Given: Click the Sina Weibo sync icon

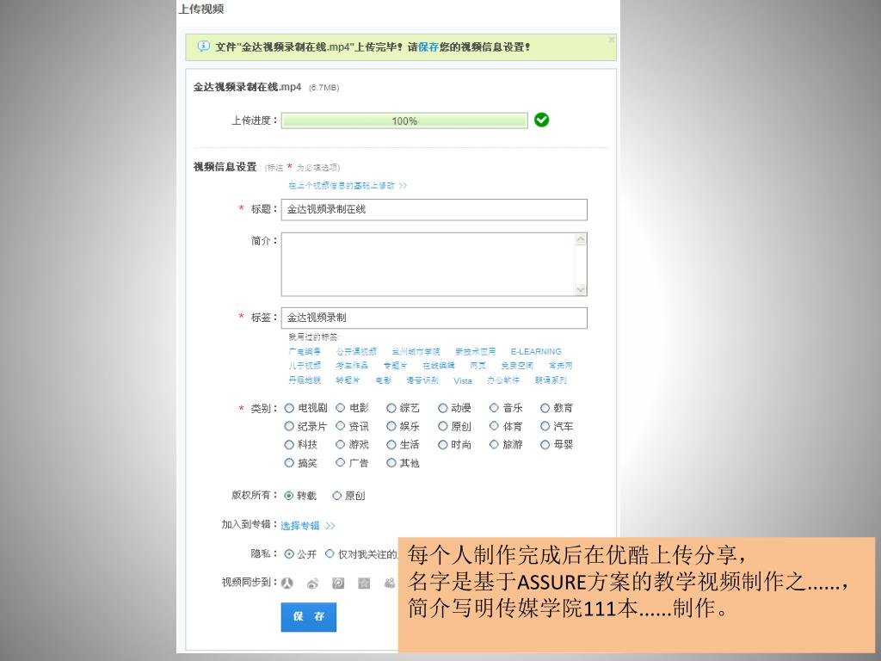Looking at the screenshot, I should [313, 584].
